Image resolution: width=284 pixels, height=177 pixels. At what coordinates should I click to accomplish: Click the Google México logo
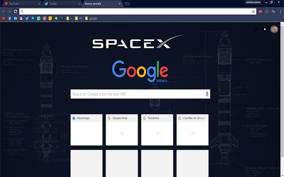click(140, 71)
